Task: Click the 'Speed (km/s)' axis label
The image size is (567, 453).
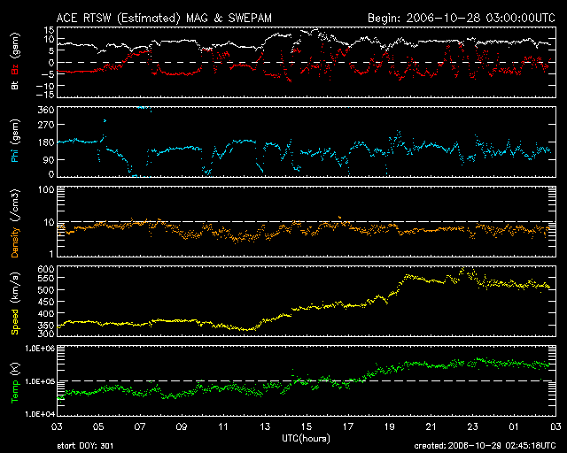Action: (15, 303)
